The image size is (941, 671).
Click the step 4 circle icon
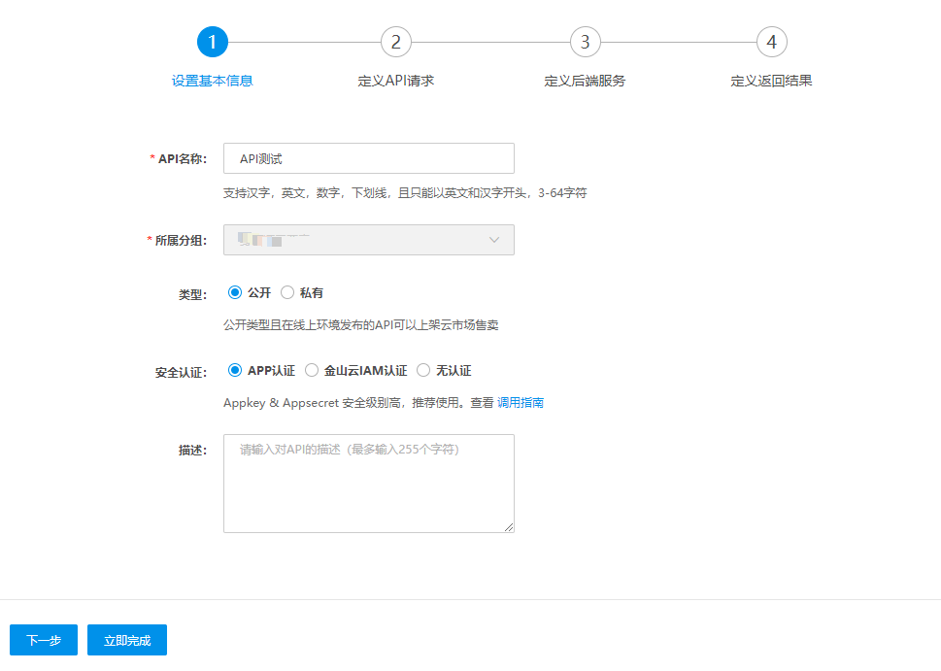[x=771, y=42]
